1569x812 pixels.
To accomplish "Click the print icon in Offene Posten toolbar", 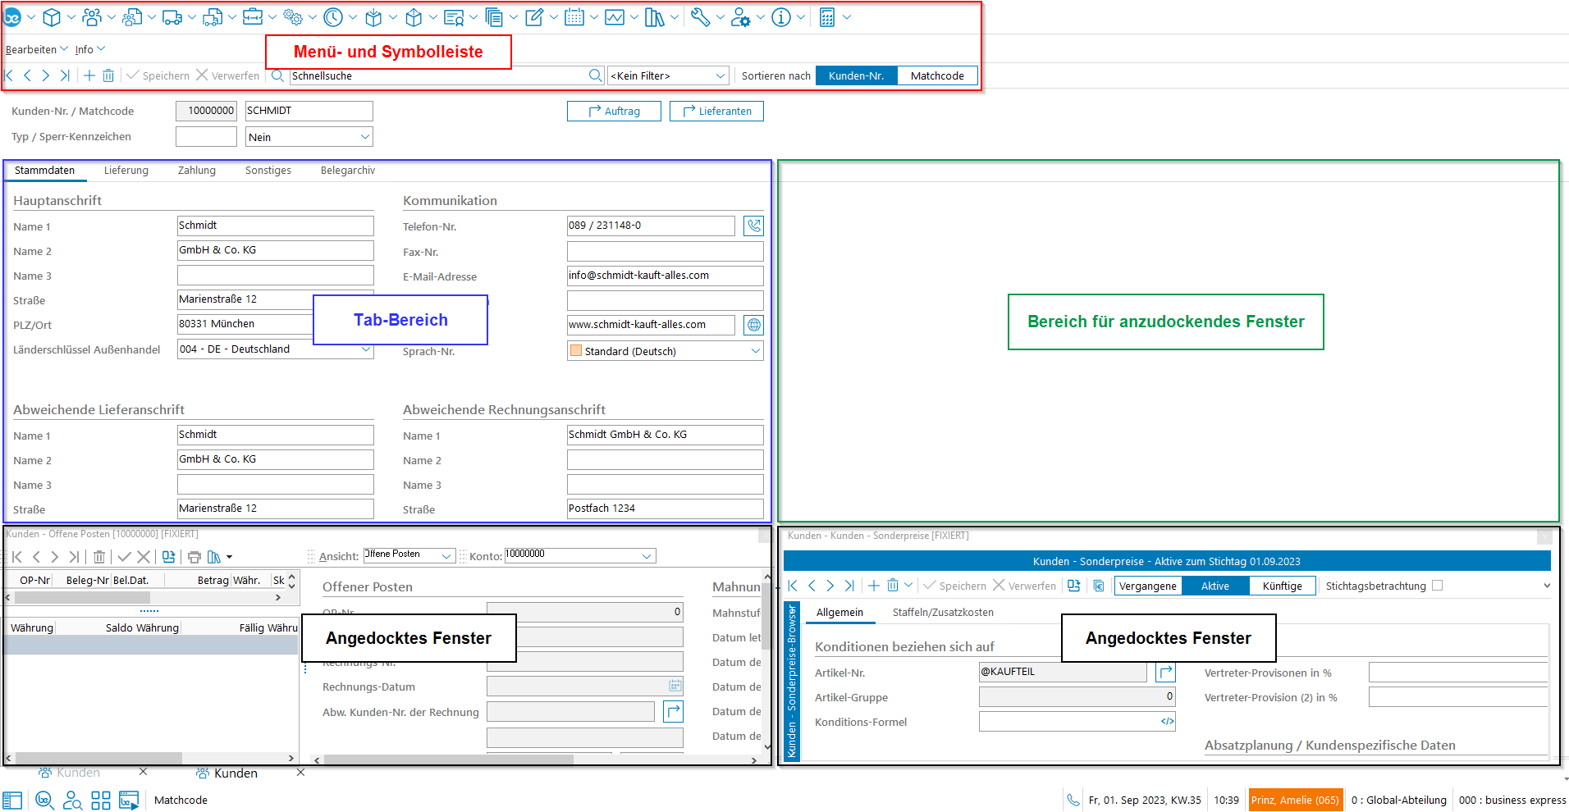I will [194, 557].
